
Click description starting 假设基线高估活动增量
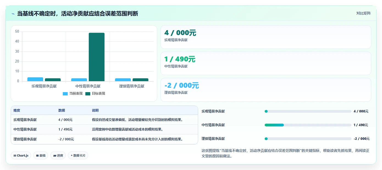137,139
